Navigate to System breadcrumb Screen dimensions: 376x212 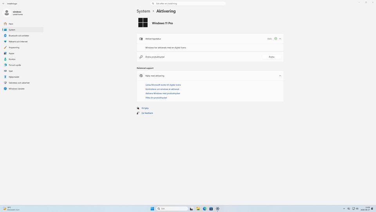pos(143,11)
